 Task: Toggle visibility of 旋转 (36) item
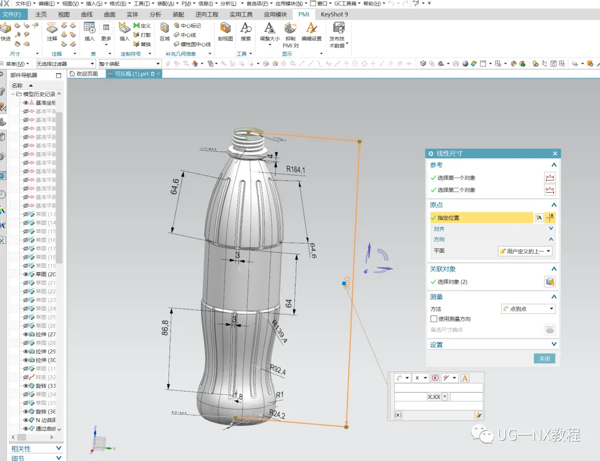click(x=26, y=412)
